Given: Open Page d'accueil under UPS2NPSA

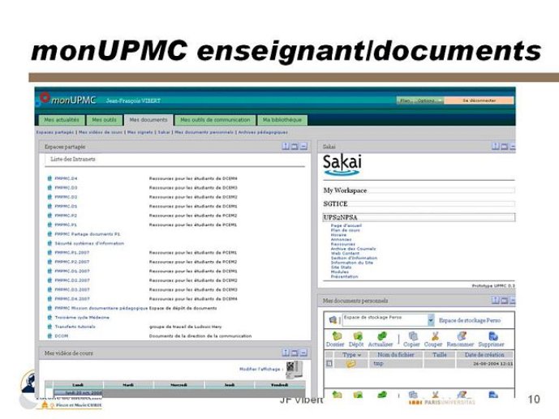Looking at the screenshot, I should [346, 225].
